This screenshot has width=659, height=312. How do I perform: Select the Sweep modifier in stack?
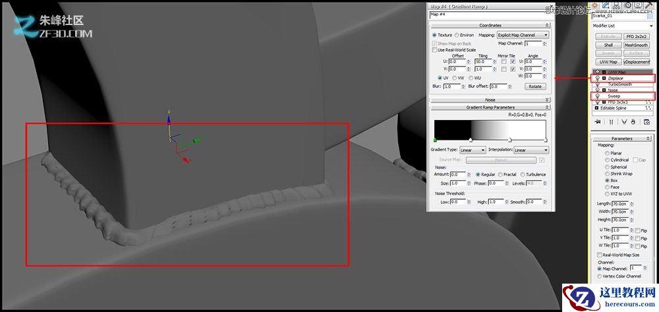(x=614, y=96)
